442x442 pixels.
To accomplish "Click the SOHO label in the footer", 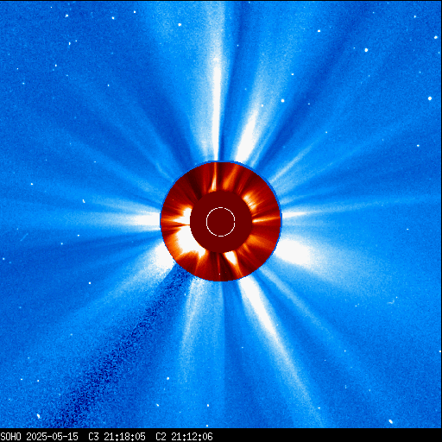I will click(x=11, y=437).
